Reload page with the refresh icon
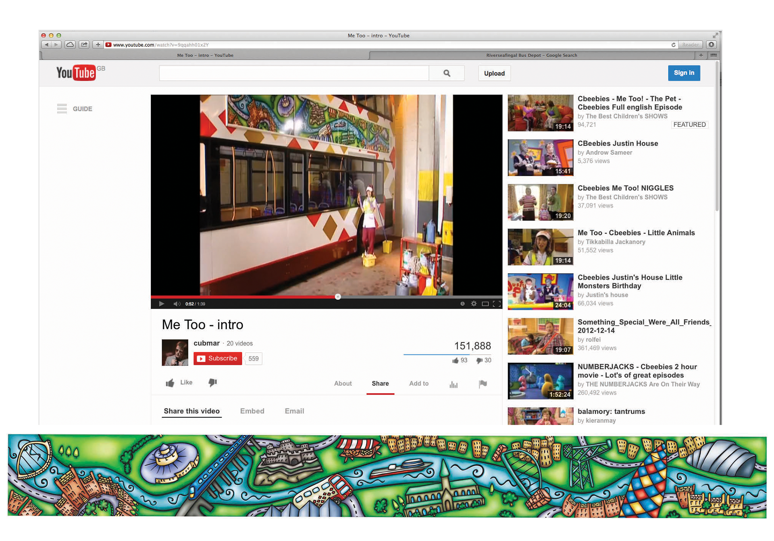This screenshot has width=774, height=541. [x=673, y=45]
